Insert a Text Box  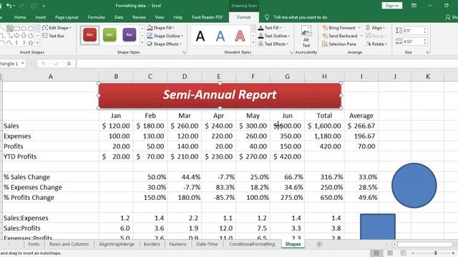pos(53,36)
